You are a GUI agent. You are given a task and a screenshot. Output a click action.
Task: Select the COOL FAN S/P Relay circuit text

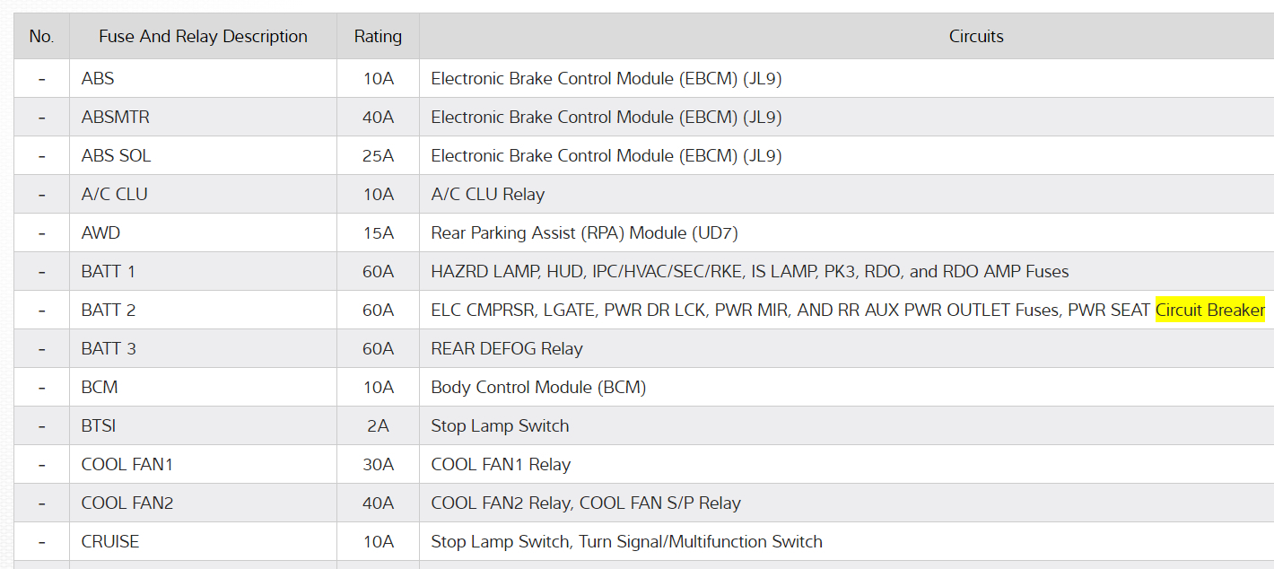coord(660,503)
